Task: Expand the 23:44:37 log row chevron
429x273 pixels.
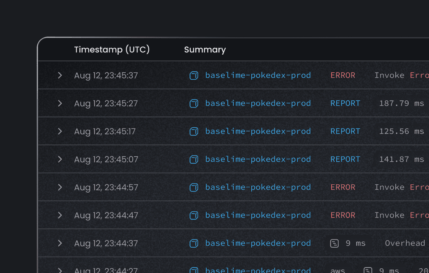Action: 60,243
